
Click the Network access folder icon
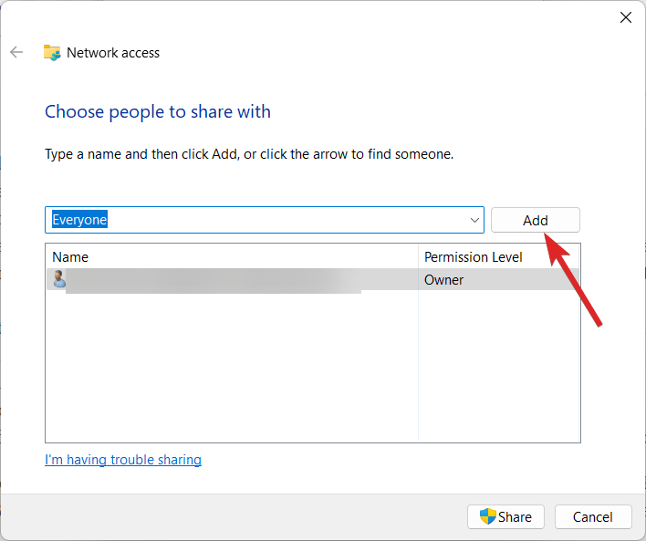[x=52, y=53]
